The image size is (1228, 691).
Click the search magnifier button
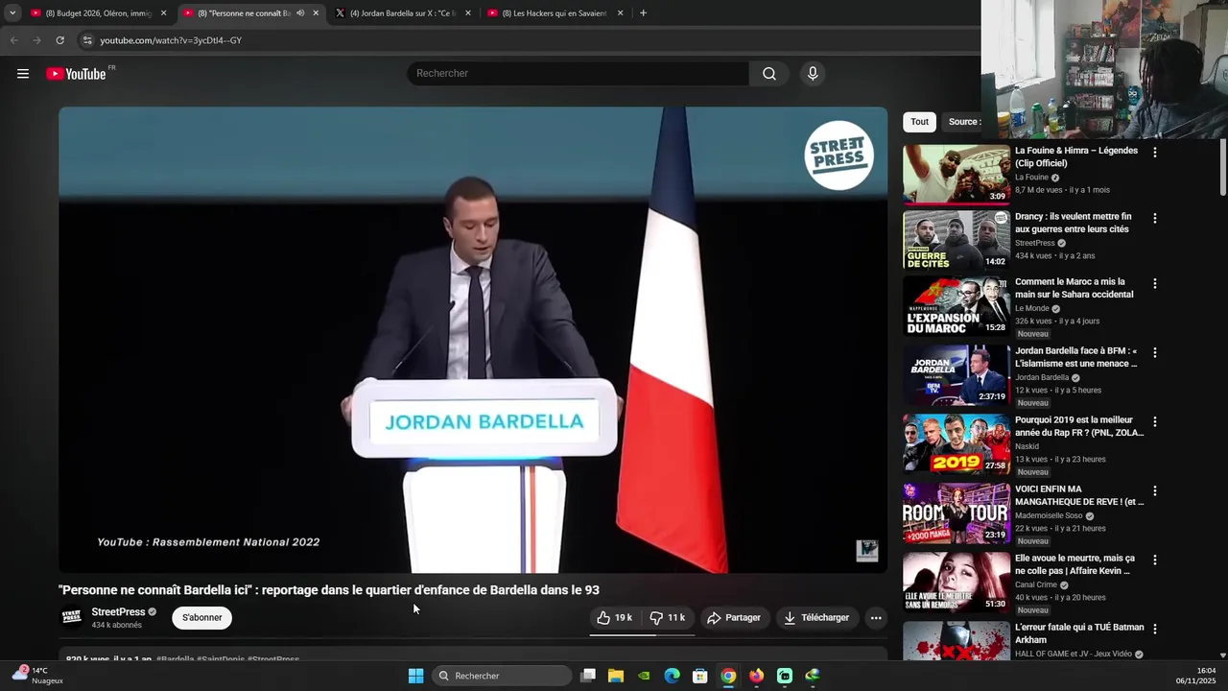(x=769, y=74)
